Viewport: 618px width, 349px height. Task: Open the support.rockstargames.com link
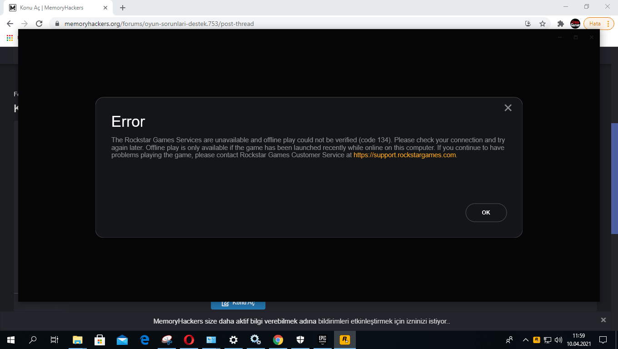coord(404,155)
